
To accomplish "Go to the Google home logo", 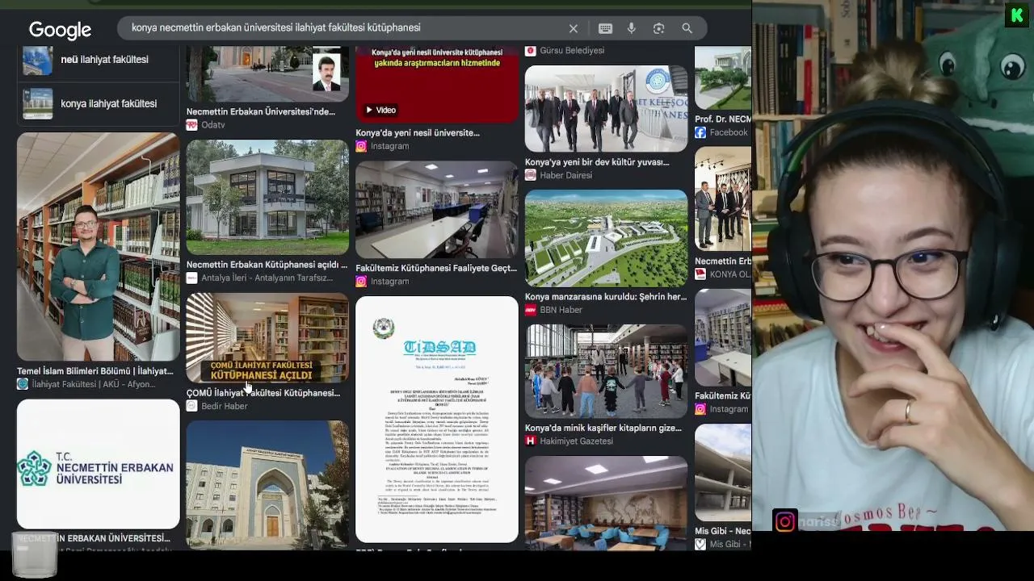I will (60, 30).
